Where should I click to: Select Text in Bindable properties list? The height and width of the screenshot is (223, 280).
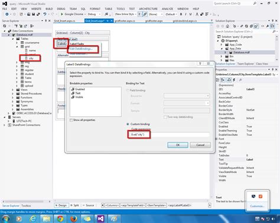click(x=78, y=93)
